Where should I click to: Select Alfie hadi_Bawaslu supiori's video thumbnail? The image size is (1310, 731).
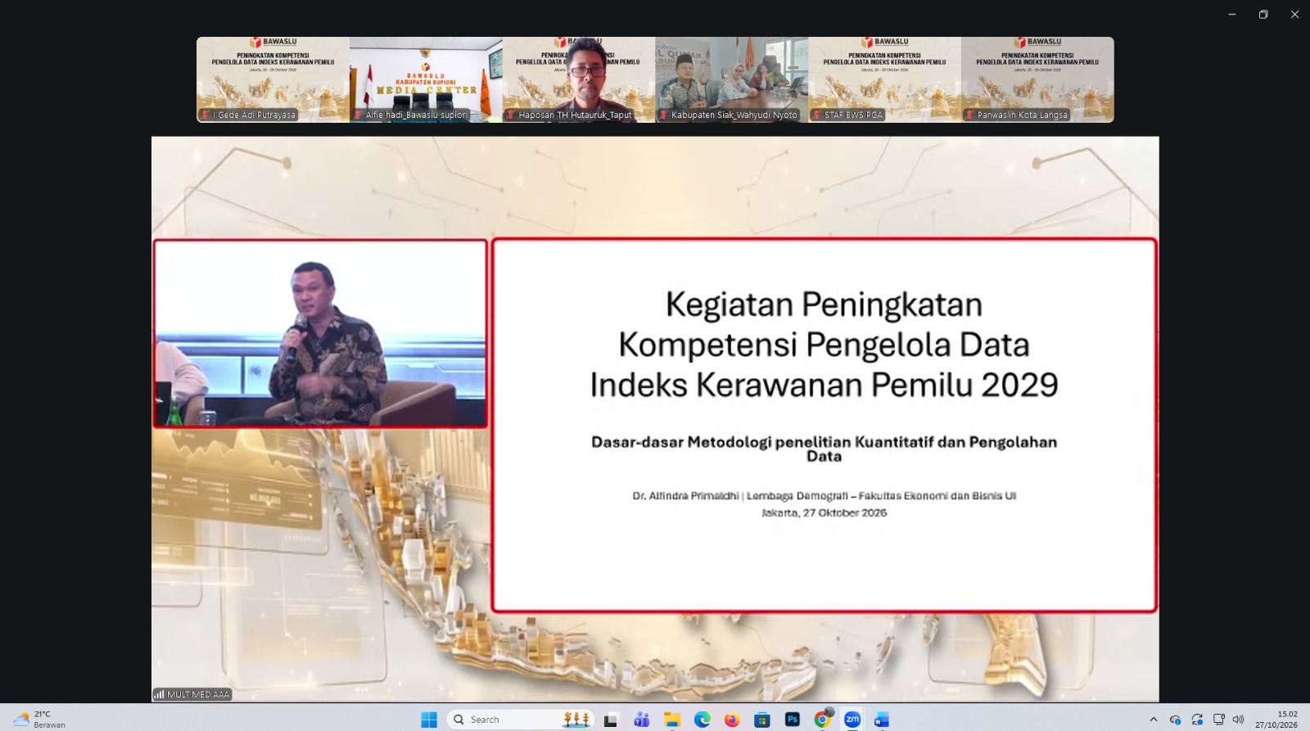tap(426, 79)
